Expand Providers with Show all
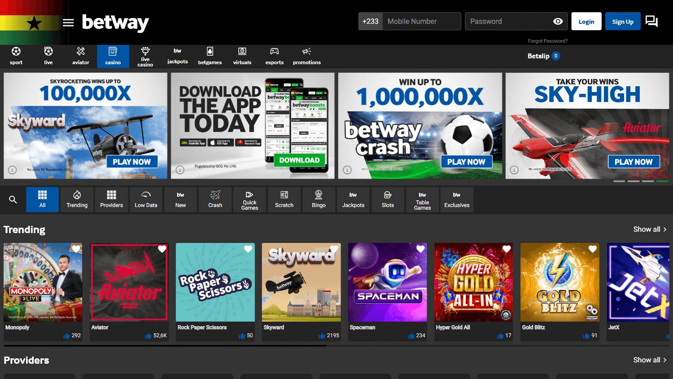The height and width of the screenshot is (379, 673). pos(650,360)
